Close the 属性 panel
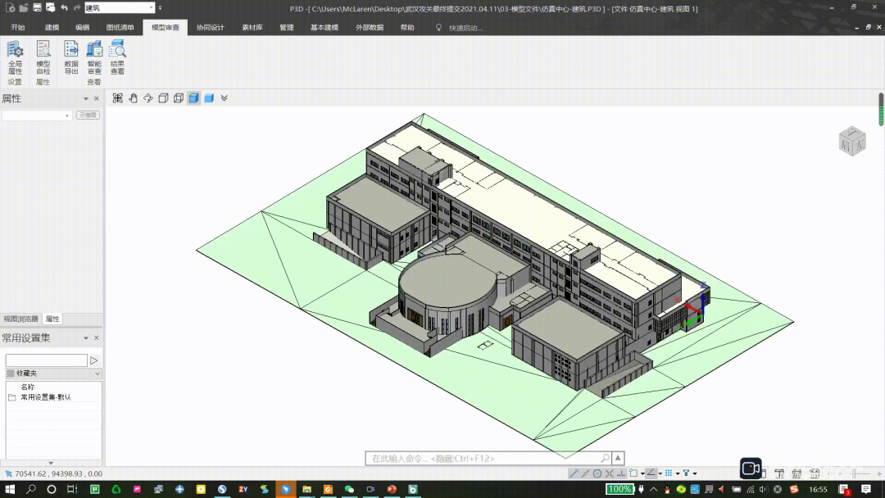 click(x=97, y=98)
